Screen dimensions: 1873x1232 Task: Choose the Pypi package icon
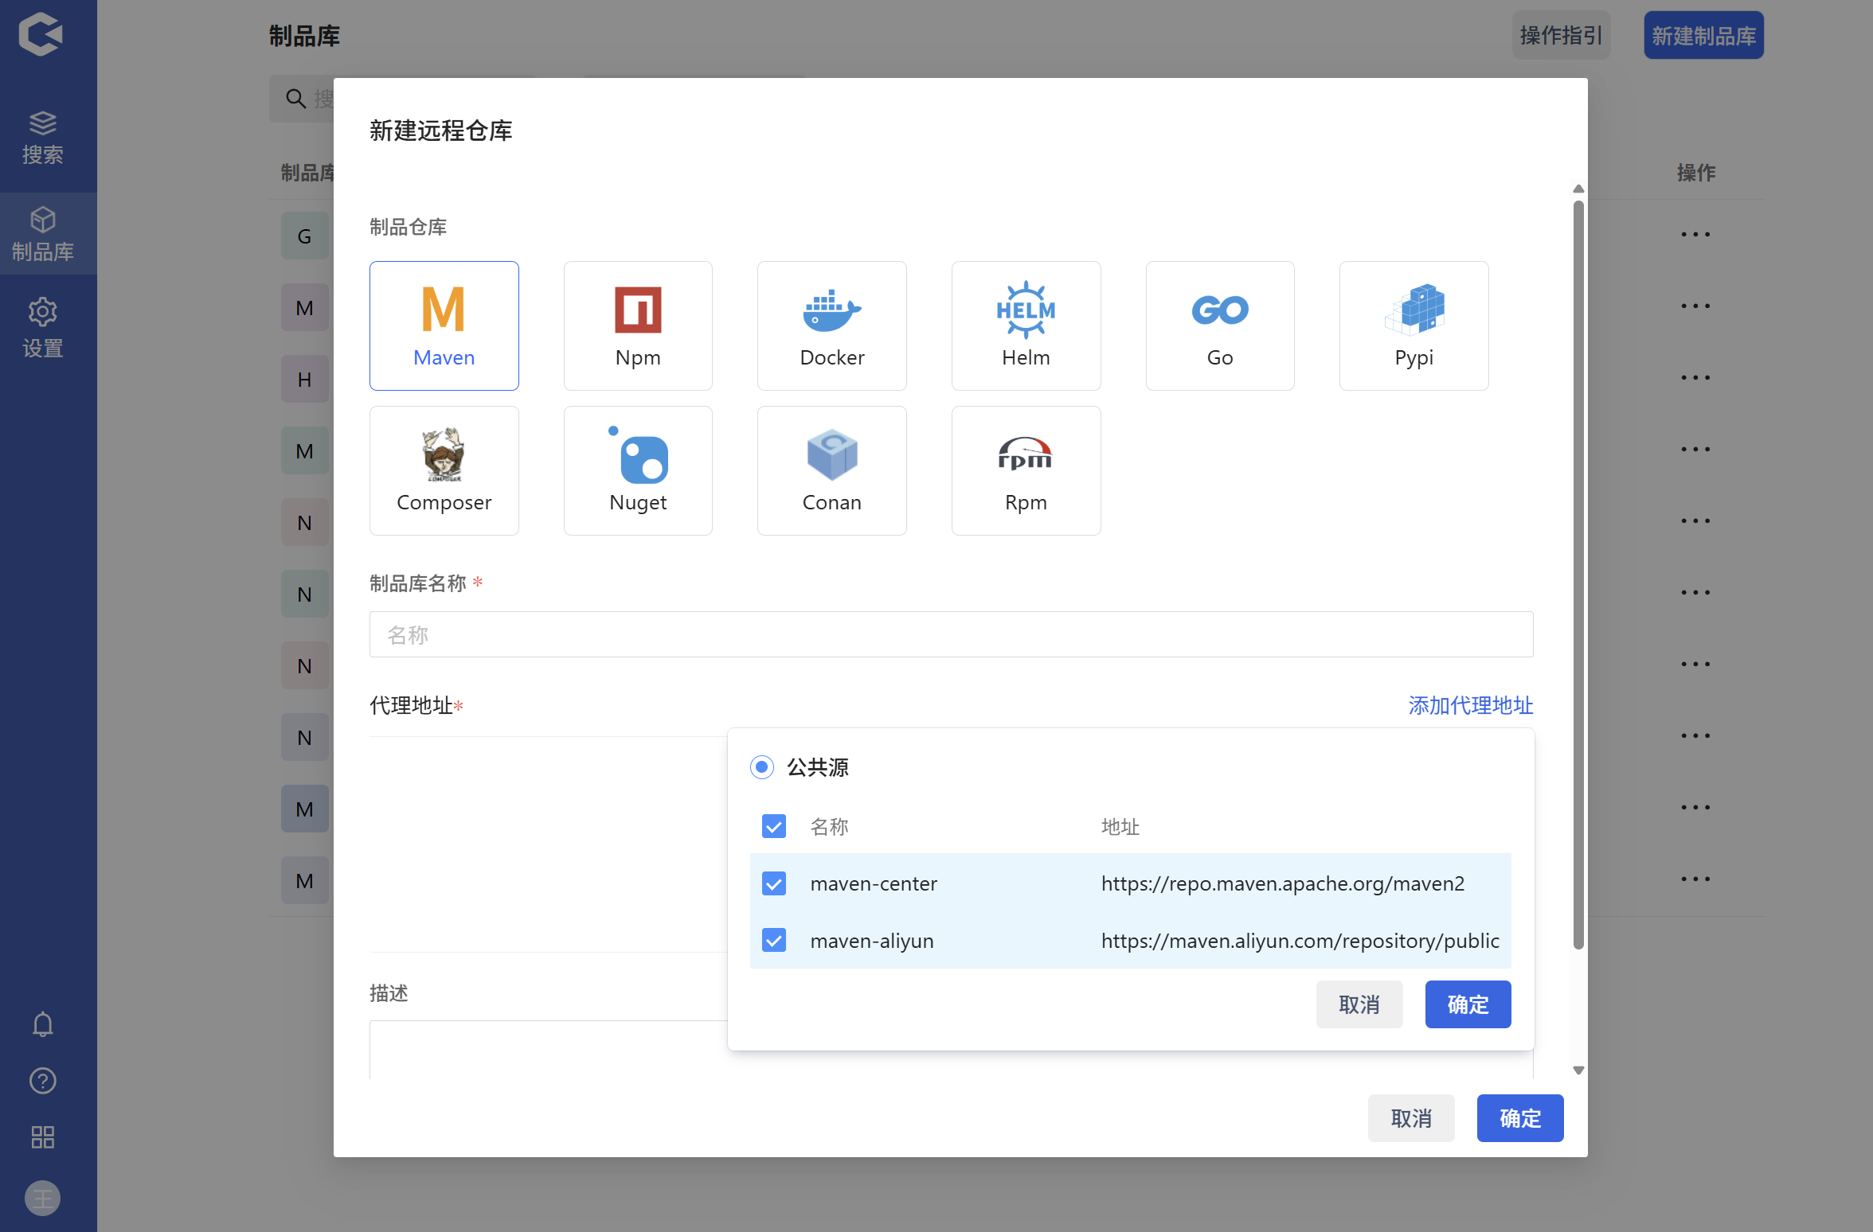pyautogui.click(x=1414, y=310)
